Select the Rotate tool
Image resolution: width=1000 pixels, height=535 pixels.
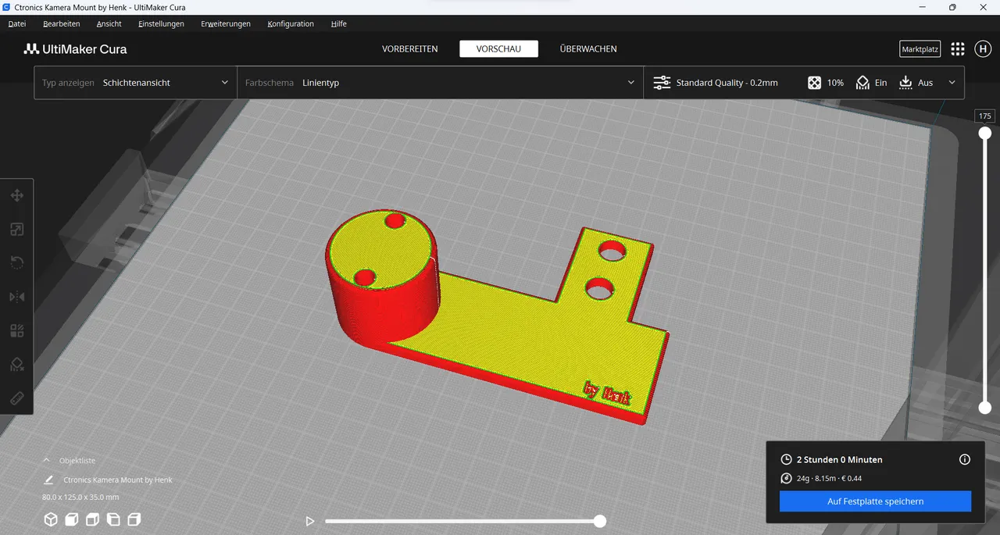[16, 262]
